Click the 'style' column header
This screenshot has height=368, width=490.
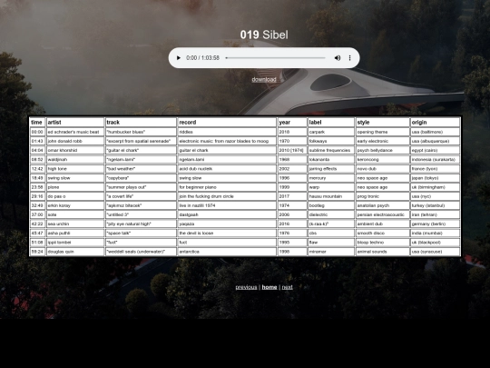coord(383,122)
